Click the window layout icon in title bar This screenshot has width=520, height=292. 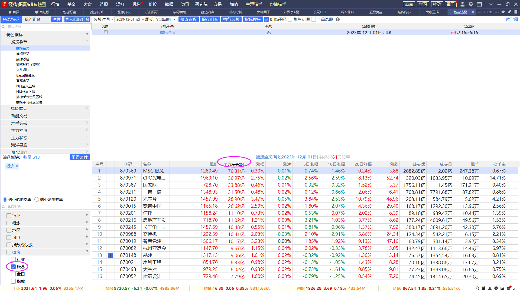click(x=479, y=4)
